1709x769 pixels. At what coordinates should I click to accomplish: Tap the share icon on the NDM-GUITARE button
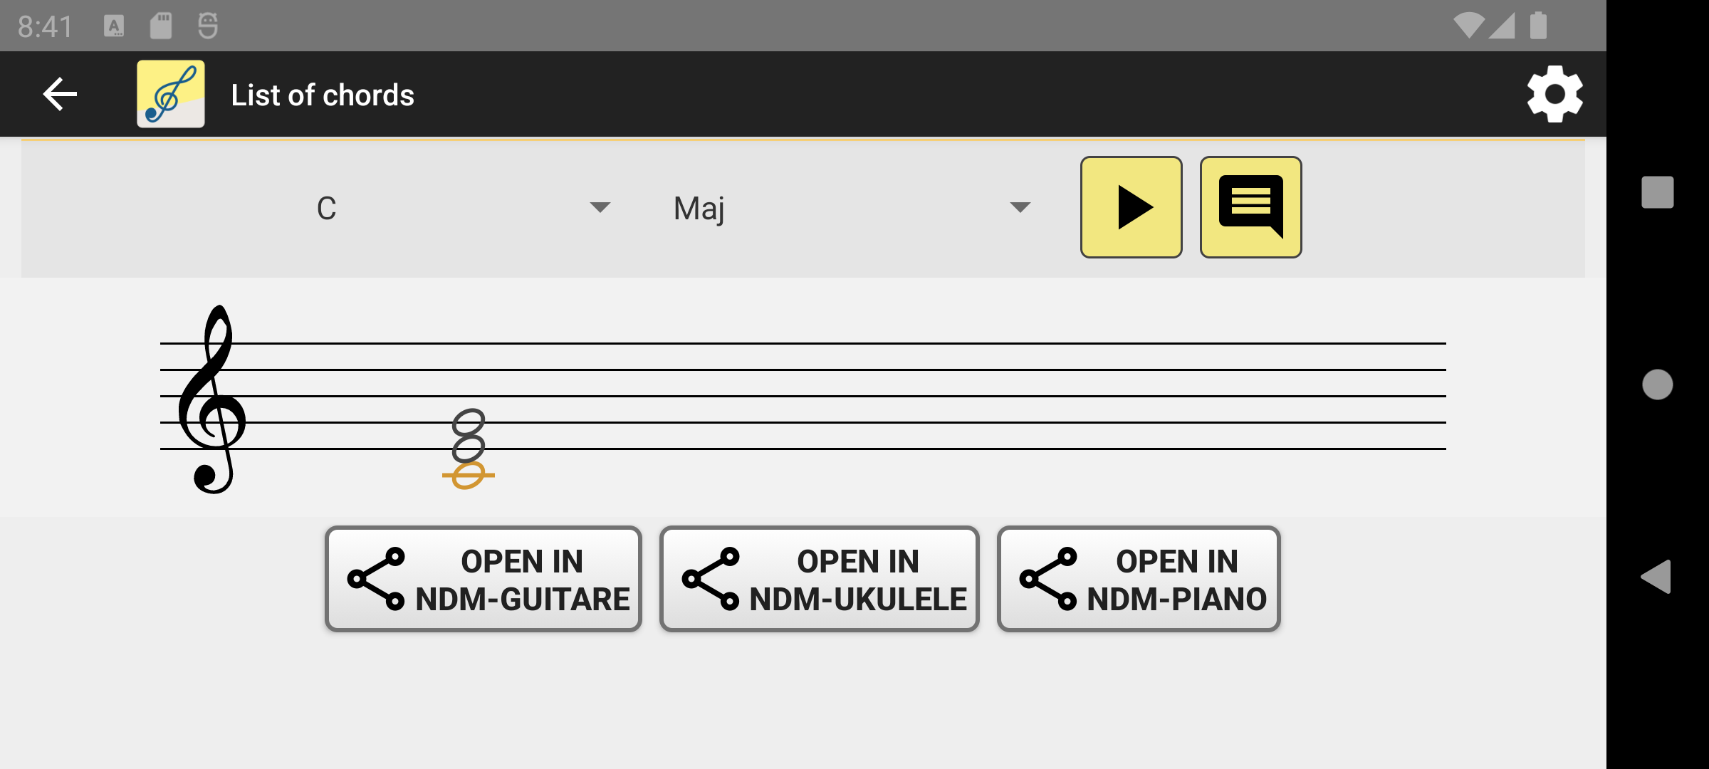376,578
